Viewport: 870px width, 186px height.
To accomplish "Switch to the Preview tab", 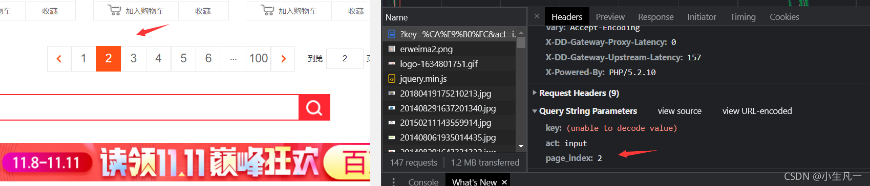I will pyautogui.click(x=610, y=17).
